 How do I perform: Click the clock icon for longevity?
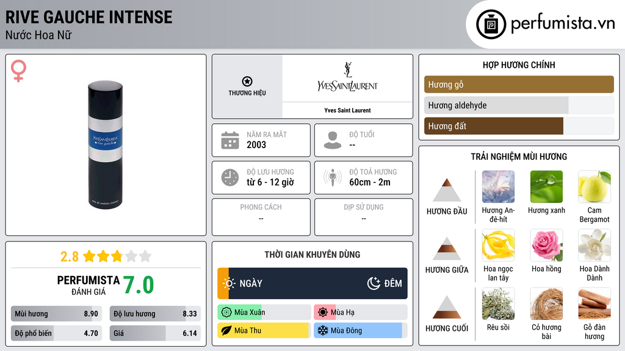pos(230,177)
